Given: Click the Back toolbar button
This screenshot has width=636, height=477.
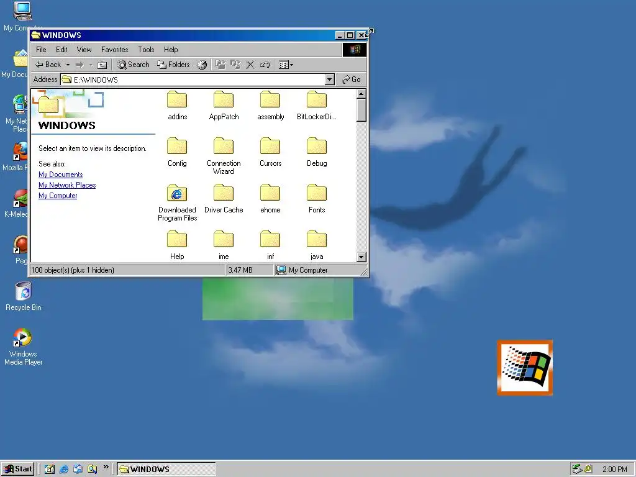Looking at the screenshot, I should point(48,65).
